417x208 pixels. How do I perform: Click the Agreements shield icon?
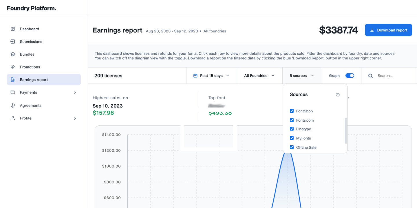point(13,105)
